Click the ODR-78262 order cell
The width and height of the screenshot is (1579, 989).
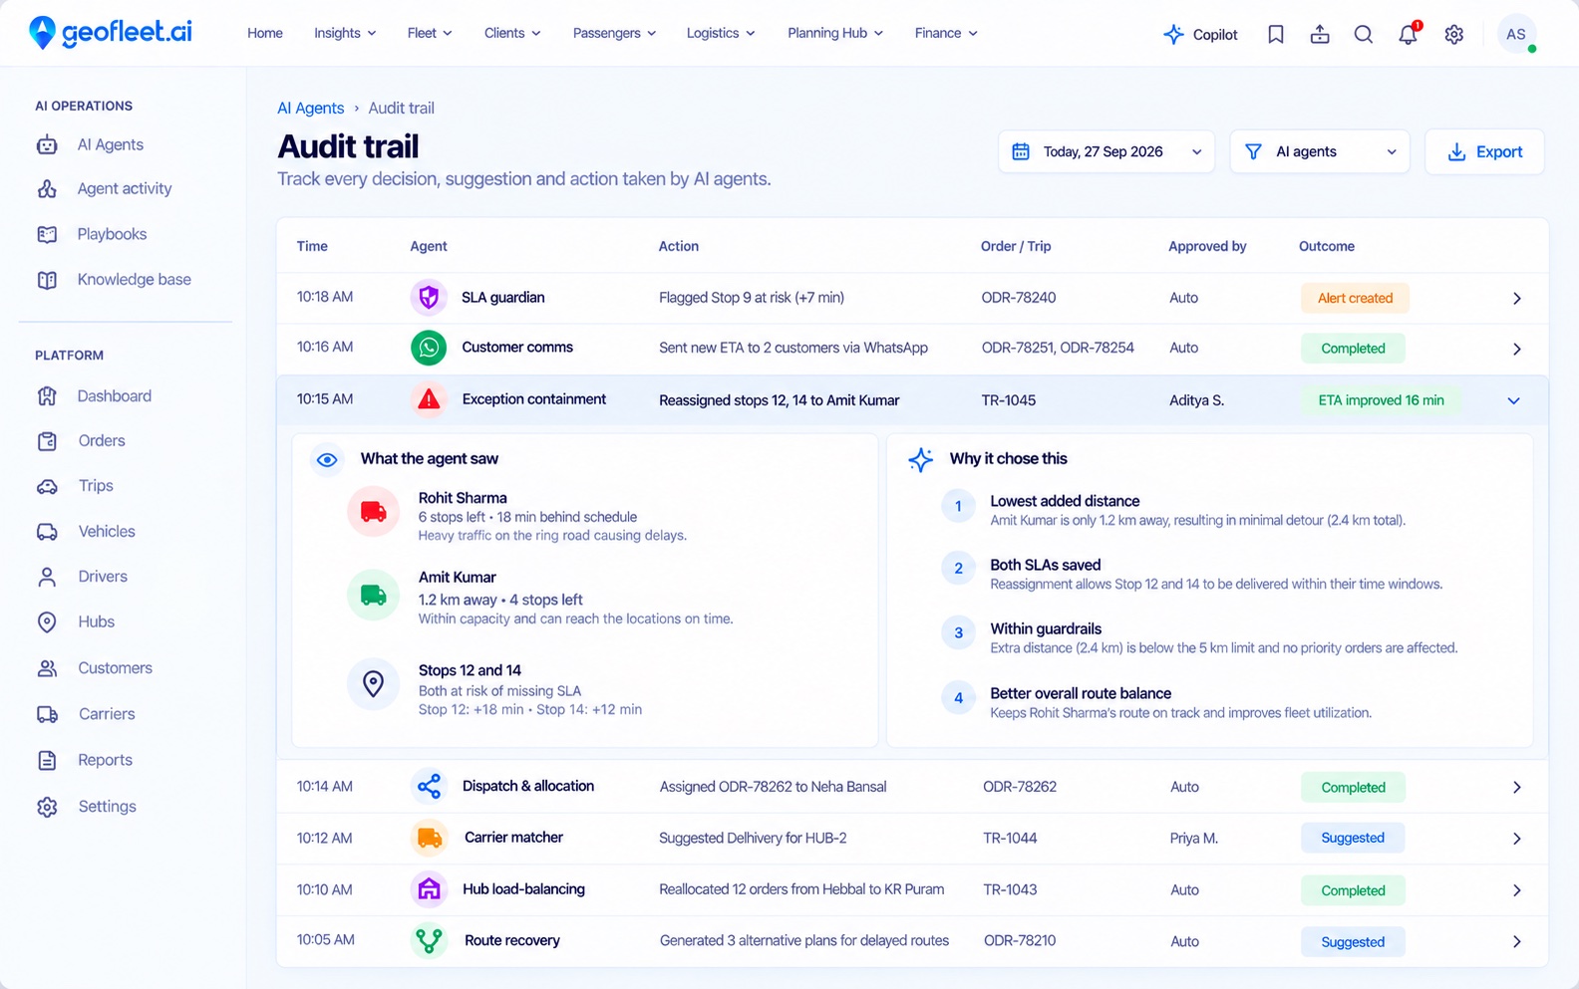pos(1020,787)
